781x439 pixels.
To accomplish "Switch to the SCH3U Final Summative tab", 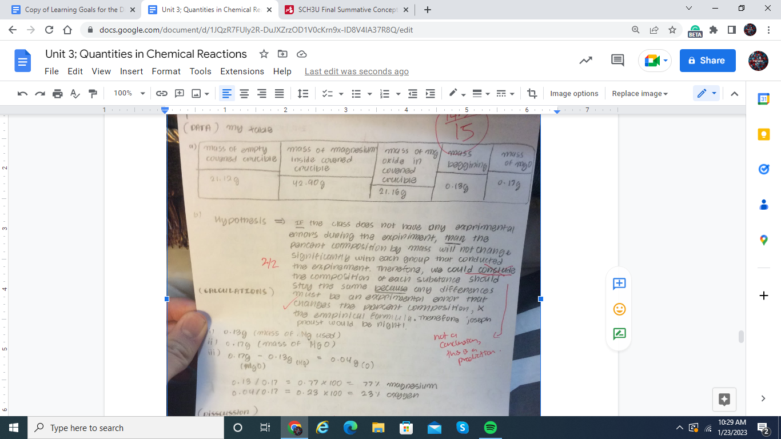I will coord(347,10).
